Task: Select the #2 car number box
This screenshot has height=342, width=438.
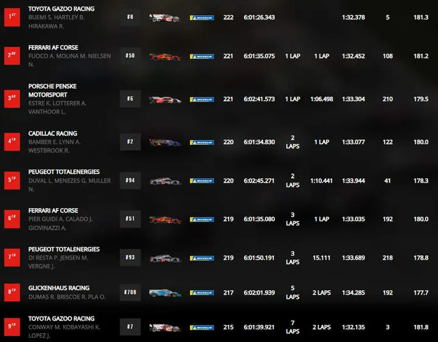Action: click(x=130, y=142)
